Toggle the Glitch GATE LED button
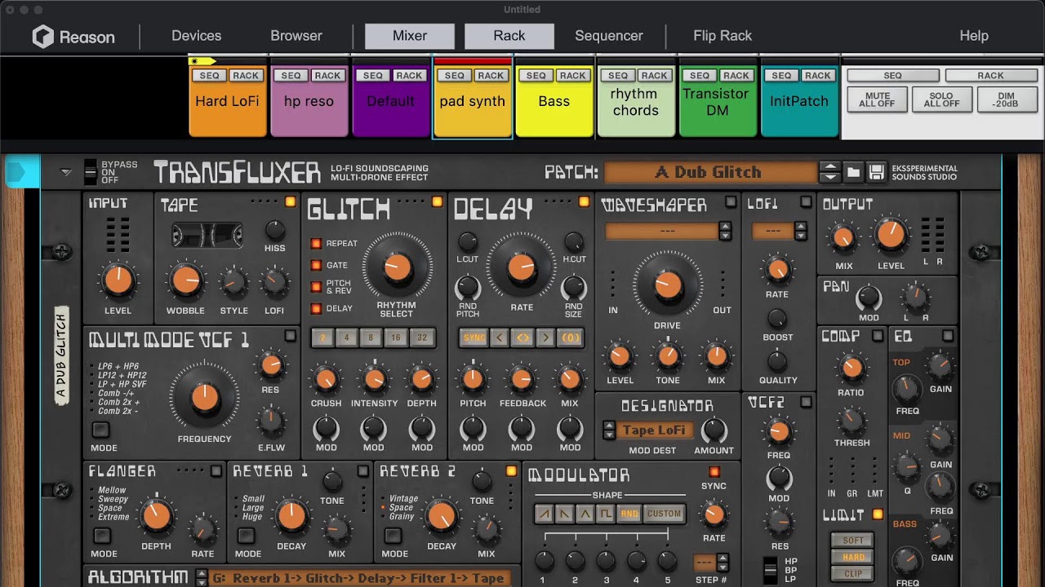The width and height of the screenshot is (1045, 587). pos(316,265)
